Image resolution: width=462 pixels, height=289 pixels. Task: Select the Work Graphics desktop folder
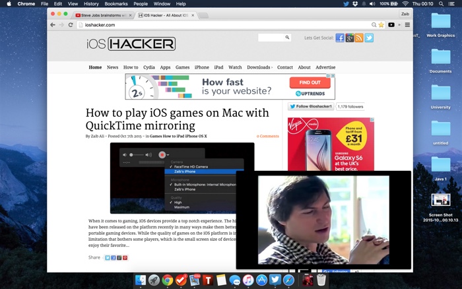click(x=440, y=25)
